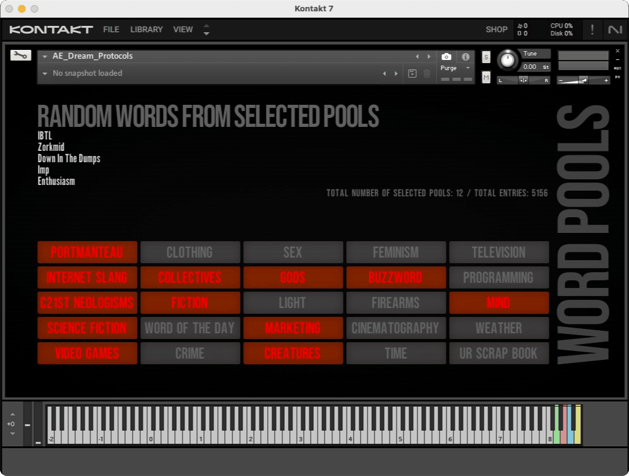Viewport: 629px width, 476px height.
Task: Open the rack view up-down switcher
Action: point(206,29)
